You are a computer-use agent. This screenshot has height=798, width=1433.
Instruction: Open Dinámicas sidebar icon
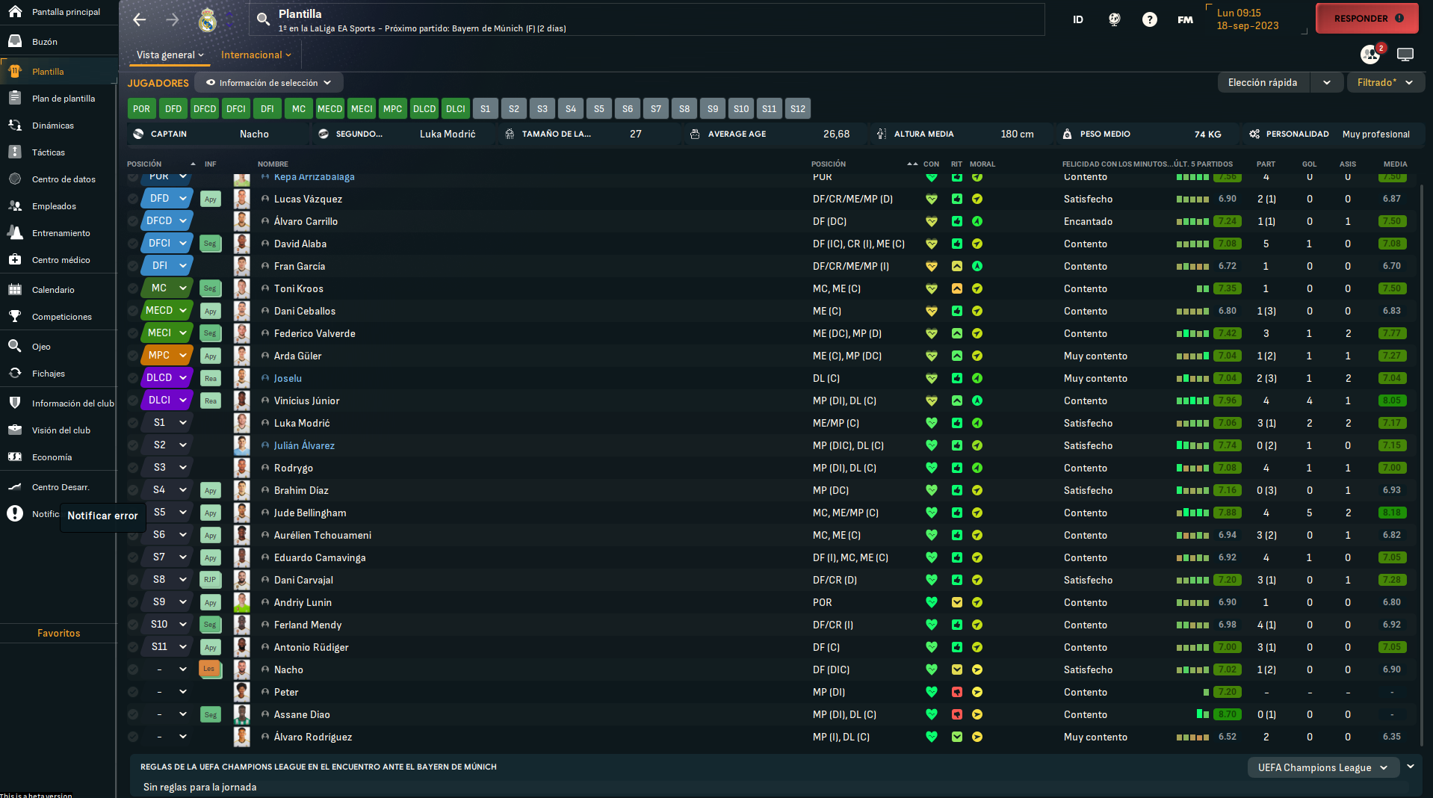tap(15, 126)
